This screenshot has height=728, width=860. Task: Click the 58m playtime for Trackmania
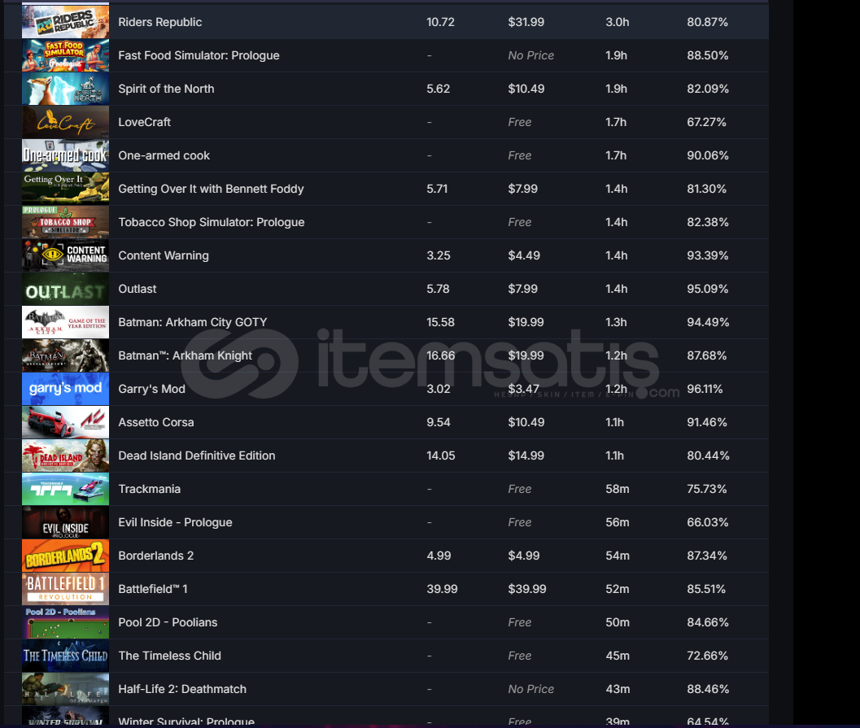coord(618,489)
